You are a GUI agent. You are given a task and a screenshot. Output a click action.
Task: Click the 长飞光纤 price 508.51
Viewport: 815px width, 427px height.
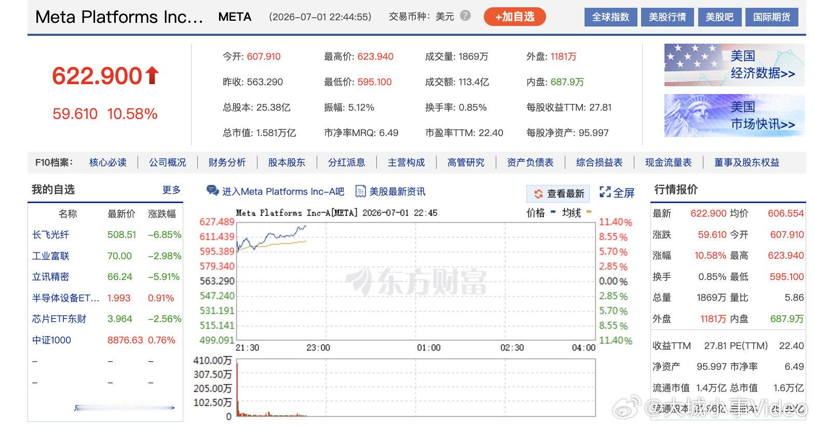(x=121, y=235)
